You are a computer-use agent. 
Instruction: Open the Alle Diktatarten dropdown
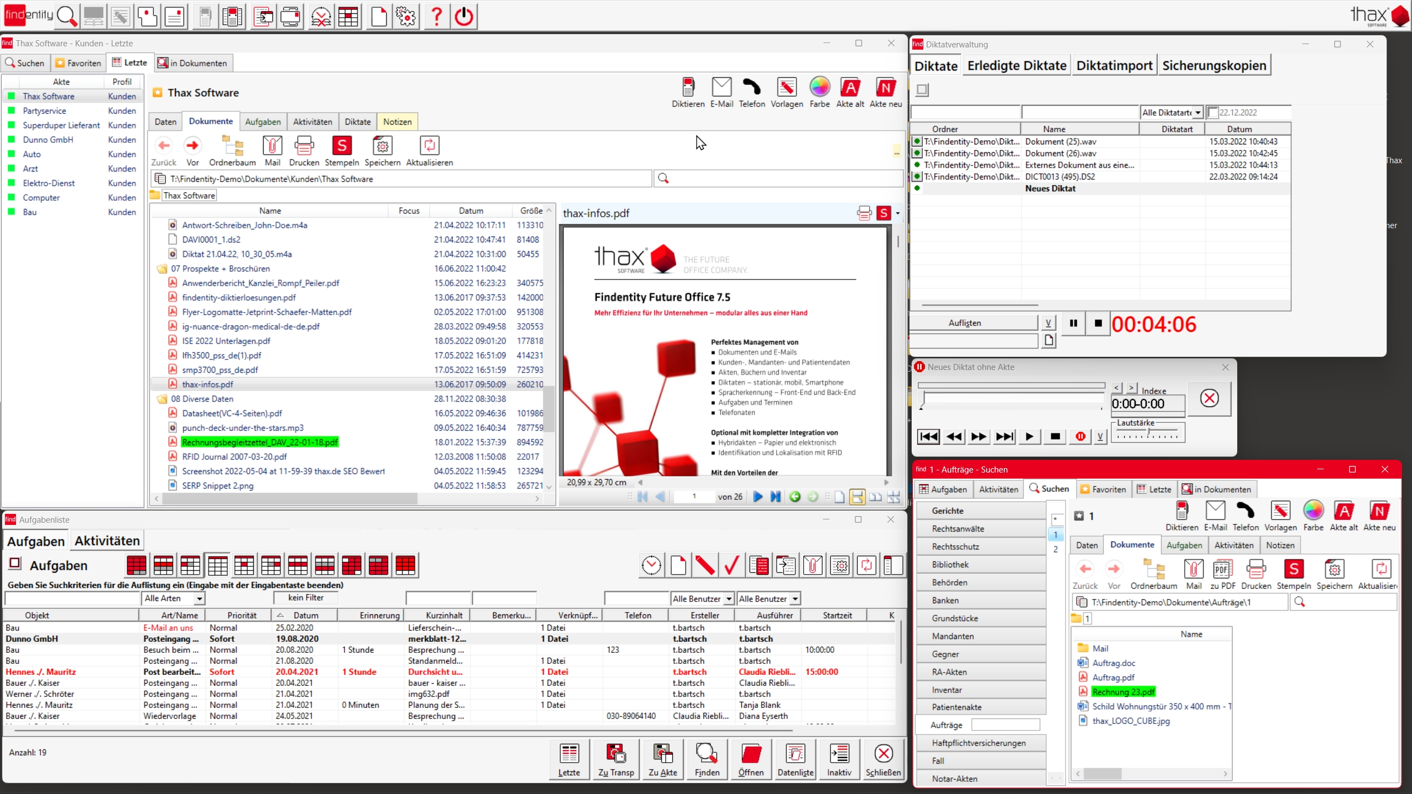click(x=1198, y=112)
